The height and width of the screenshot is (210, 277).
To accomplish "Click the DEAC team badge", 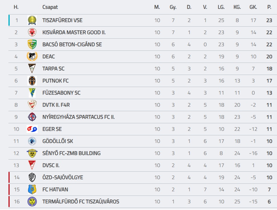I will coord(32,57).
